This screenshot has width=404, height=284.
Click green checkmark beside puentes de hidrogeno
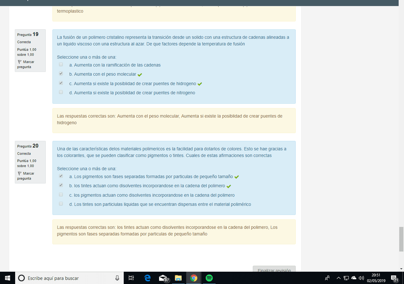point(200,84)
